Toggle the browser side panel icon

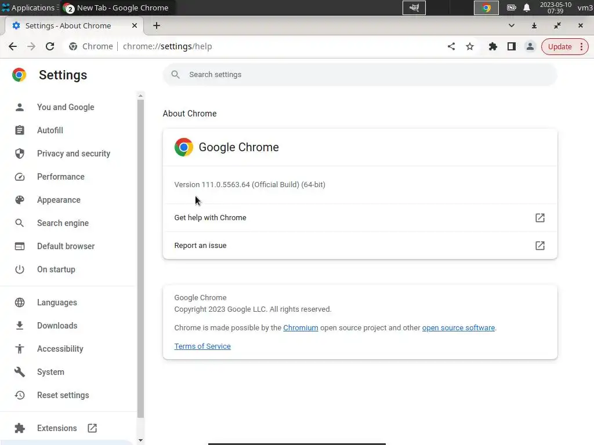(x=512, y=46)
